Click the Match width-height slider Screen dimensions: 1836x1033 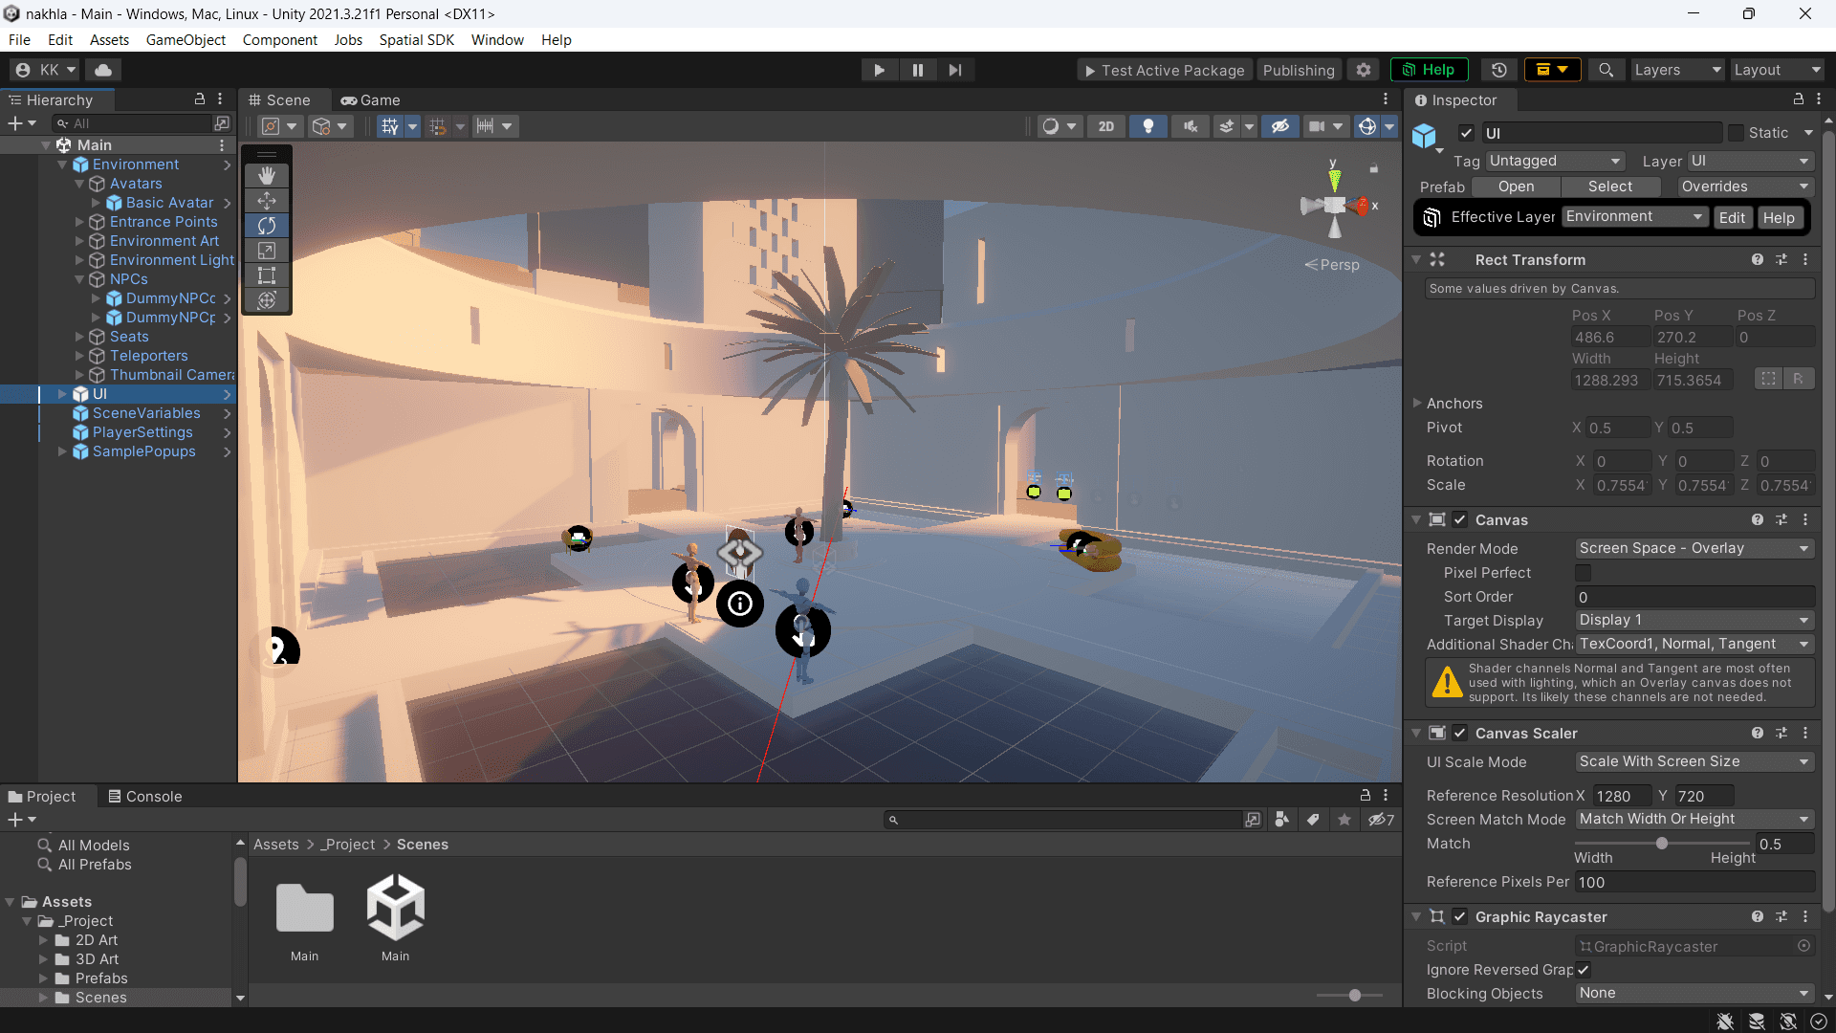[x=1662, y=844]
